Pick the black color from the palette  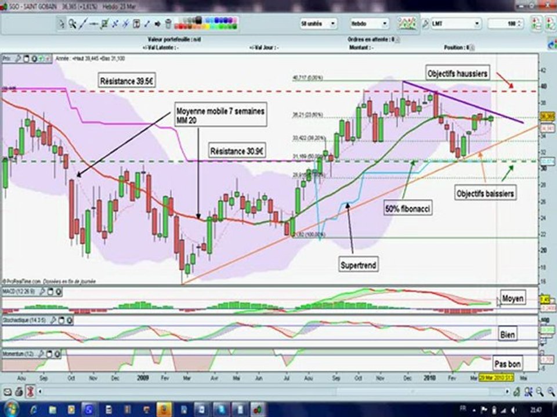(199, 20)
